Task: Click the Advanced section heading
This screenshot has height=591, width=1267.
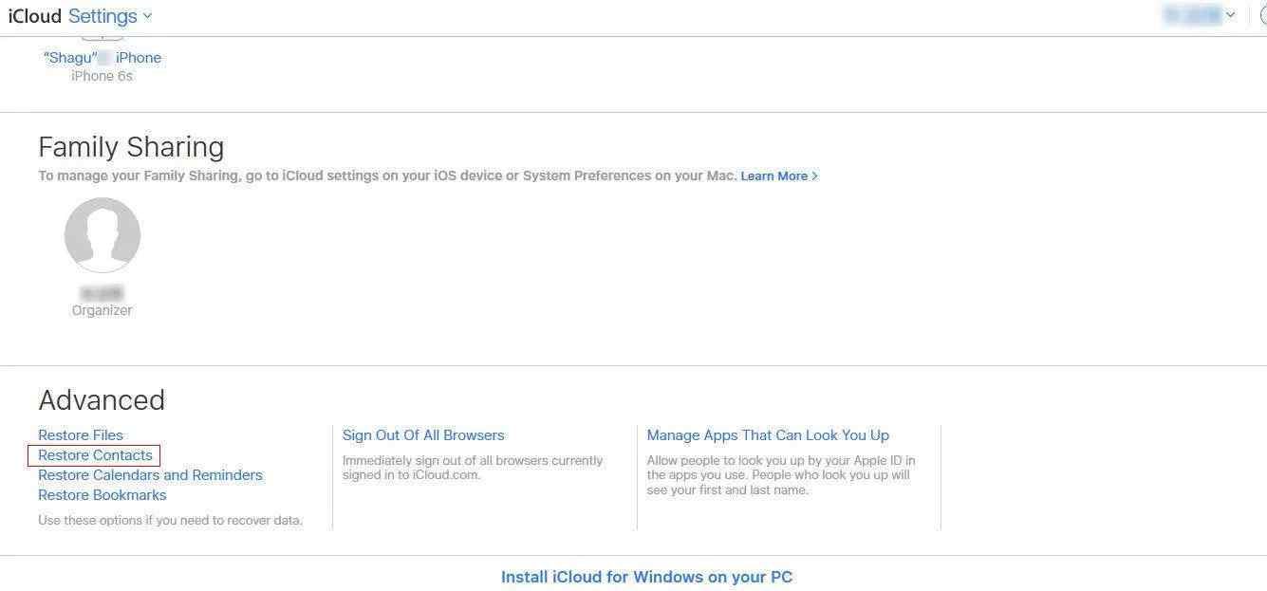Action: tap(102, 400)
